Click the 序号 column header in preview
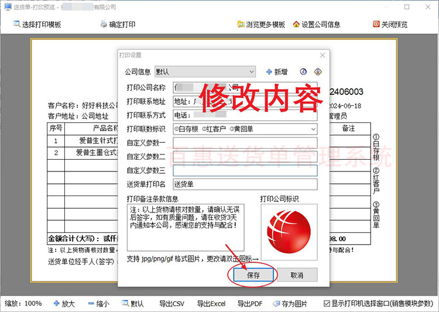 (x=56, y=128)
